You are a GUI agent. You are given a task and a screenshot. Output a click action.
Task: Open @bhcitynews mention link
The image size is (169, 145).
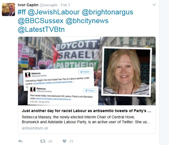coord(87,21)
